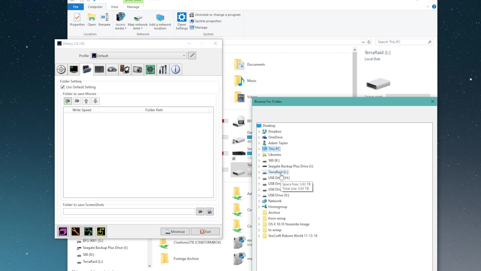Click the Folder to save ScreenShots field
The image size is (481, 271).
pos(129,212)
